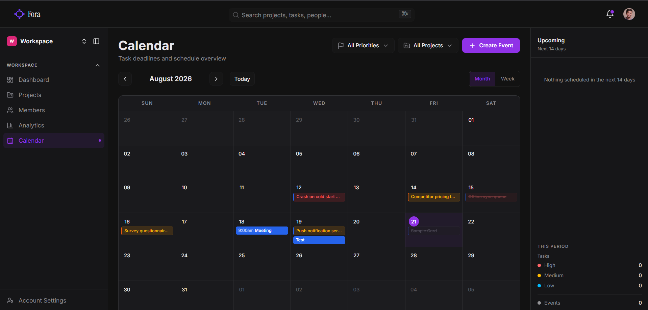The height and width of the screenshot is (310, 648).
Task: Click the red High priority dot
Action: (539, 265)
